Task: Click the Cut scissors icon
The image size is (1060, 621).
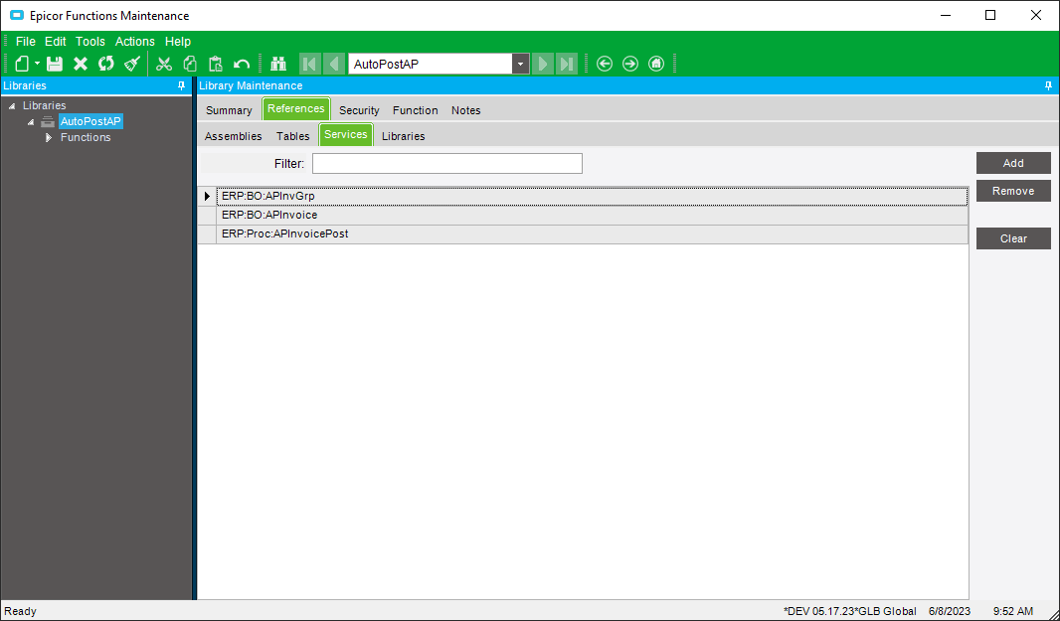Action: [164, 64]
